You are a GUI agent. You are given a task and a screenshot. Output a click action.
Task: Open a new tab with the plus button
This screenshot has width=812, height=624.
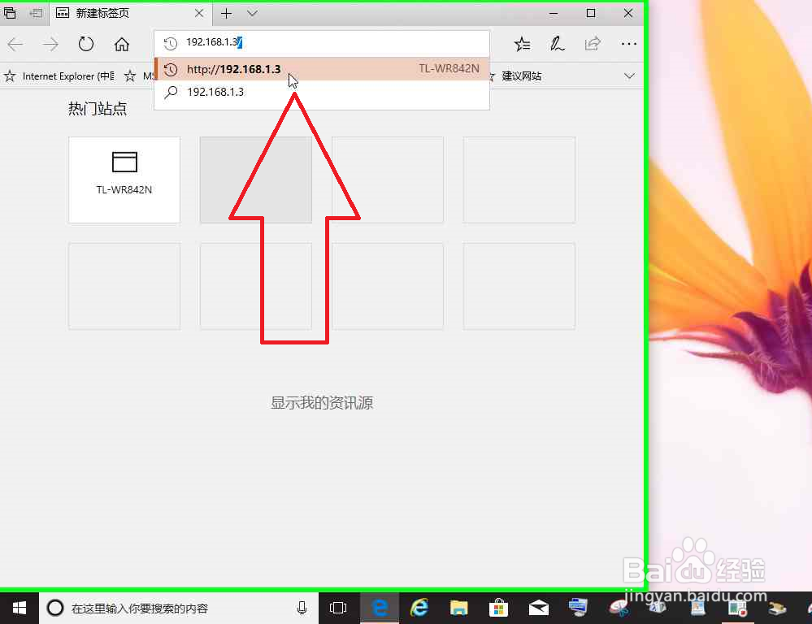(226, 14)
